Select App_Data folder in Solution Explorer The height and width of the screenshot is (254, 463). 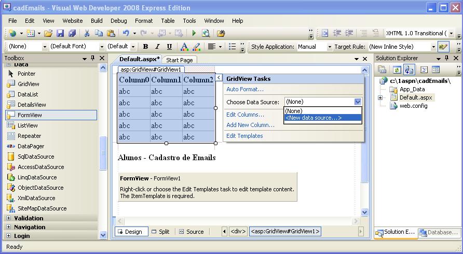(x=408, y=89)
